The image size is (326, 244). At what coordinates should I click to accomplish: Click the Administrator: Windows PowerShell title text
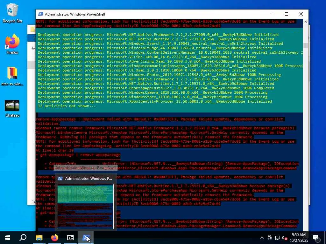click(x=75, y=14)
